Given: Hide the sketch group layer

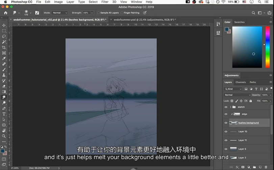Looking at the screenshot, I should pyautogui.click(x=226, y=107).
